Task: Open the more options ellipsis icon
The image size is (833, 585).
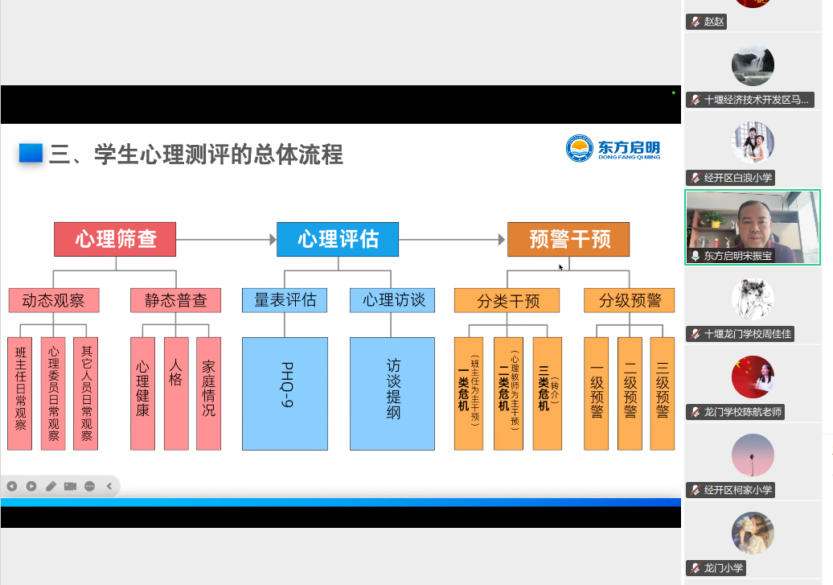Action: coord(90,487)
